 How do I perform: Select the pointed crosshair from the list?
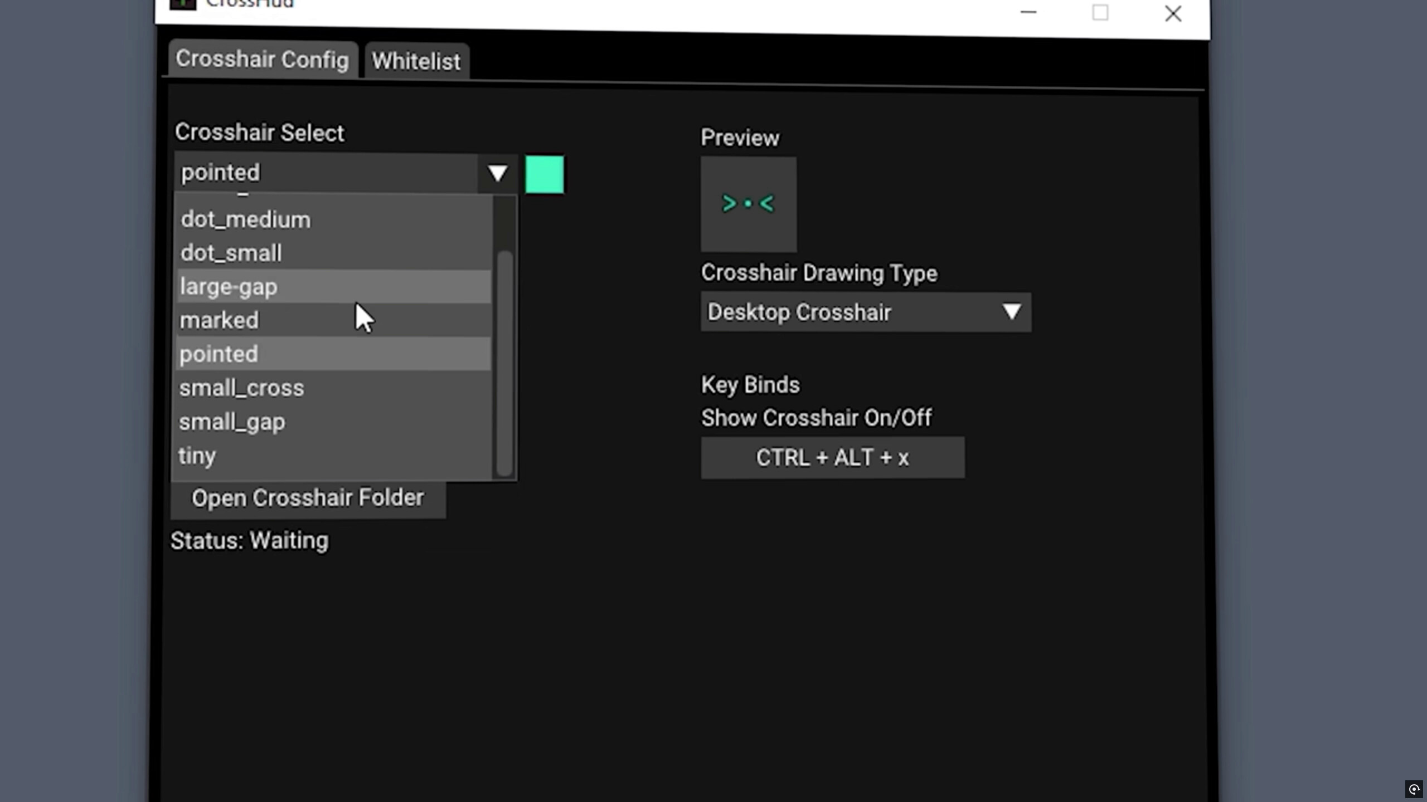coord(218,353)
